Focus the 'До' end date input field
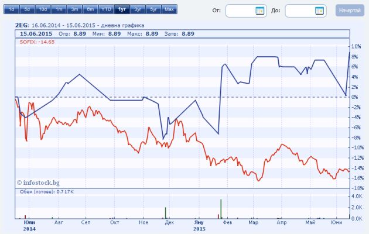The height and width of the screenshot is (234, 369). point(299,11)
